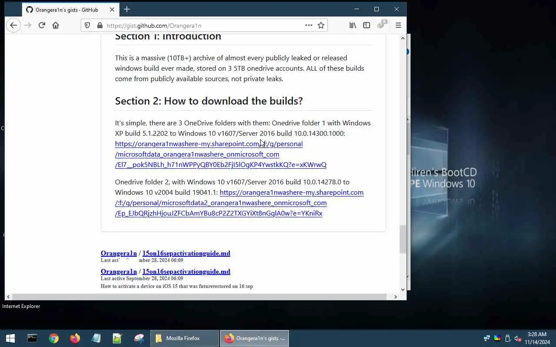The height and width of the screenshot is (347, 556).
Task: Click the iOS 15 futurerestored gist description
Action: [x=177, y=286]
